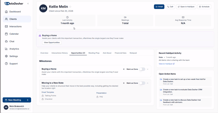Open the discuss trial feedback action item
The width and height of the screenshot is (218, 113).
coord(185,102)
